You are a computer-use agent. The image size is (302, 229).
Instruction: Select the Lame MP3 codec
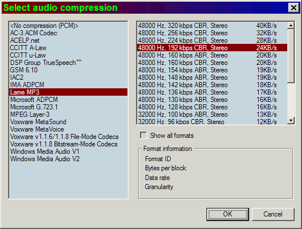click(68, 92)
